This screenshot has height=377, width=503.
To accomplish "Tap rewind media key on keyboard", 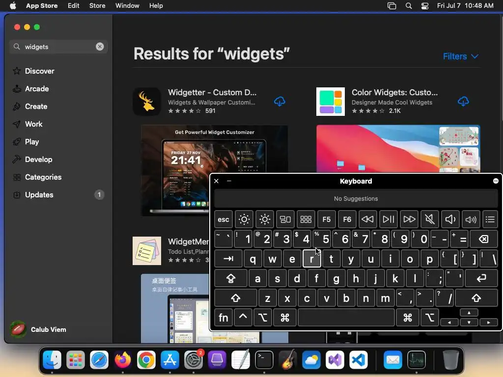I will 367,219.
